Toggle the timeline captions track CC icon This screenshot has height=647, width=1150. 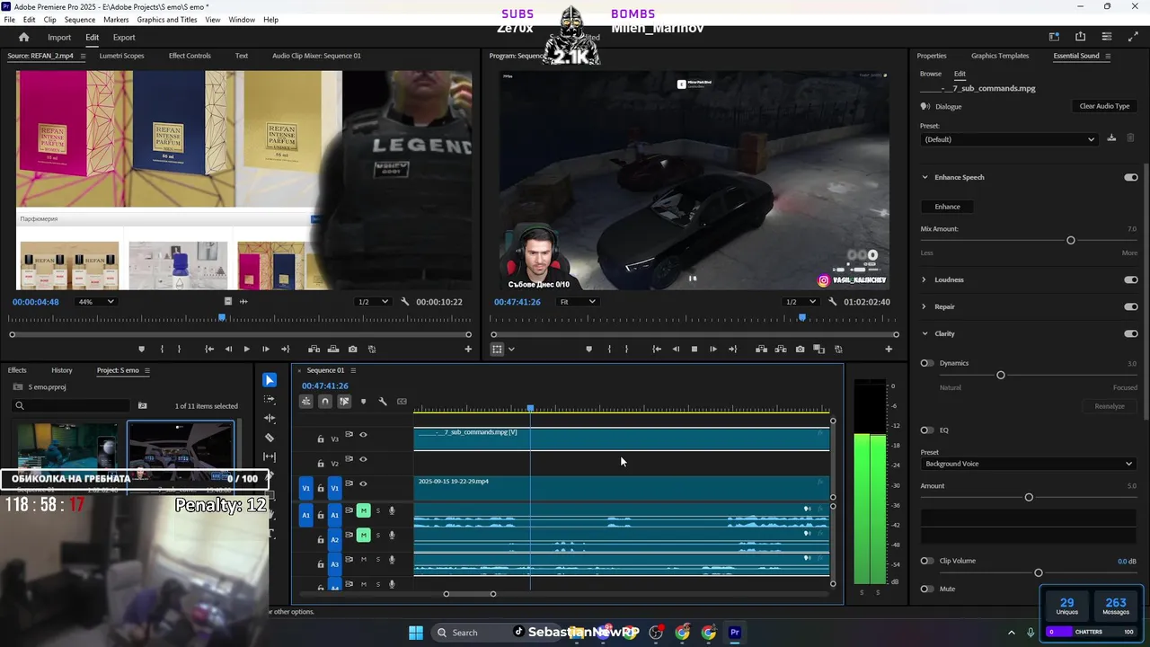point(402,402)
